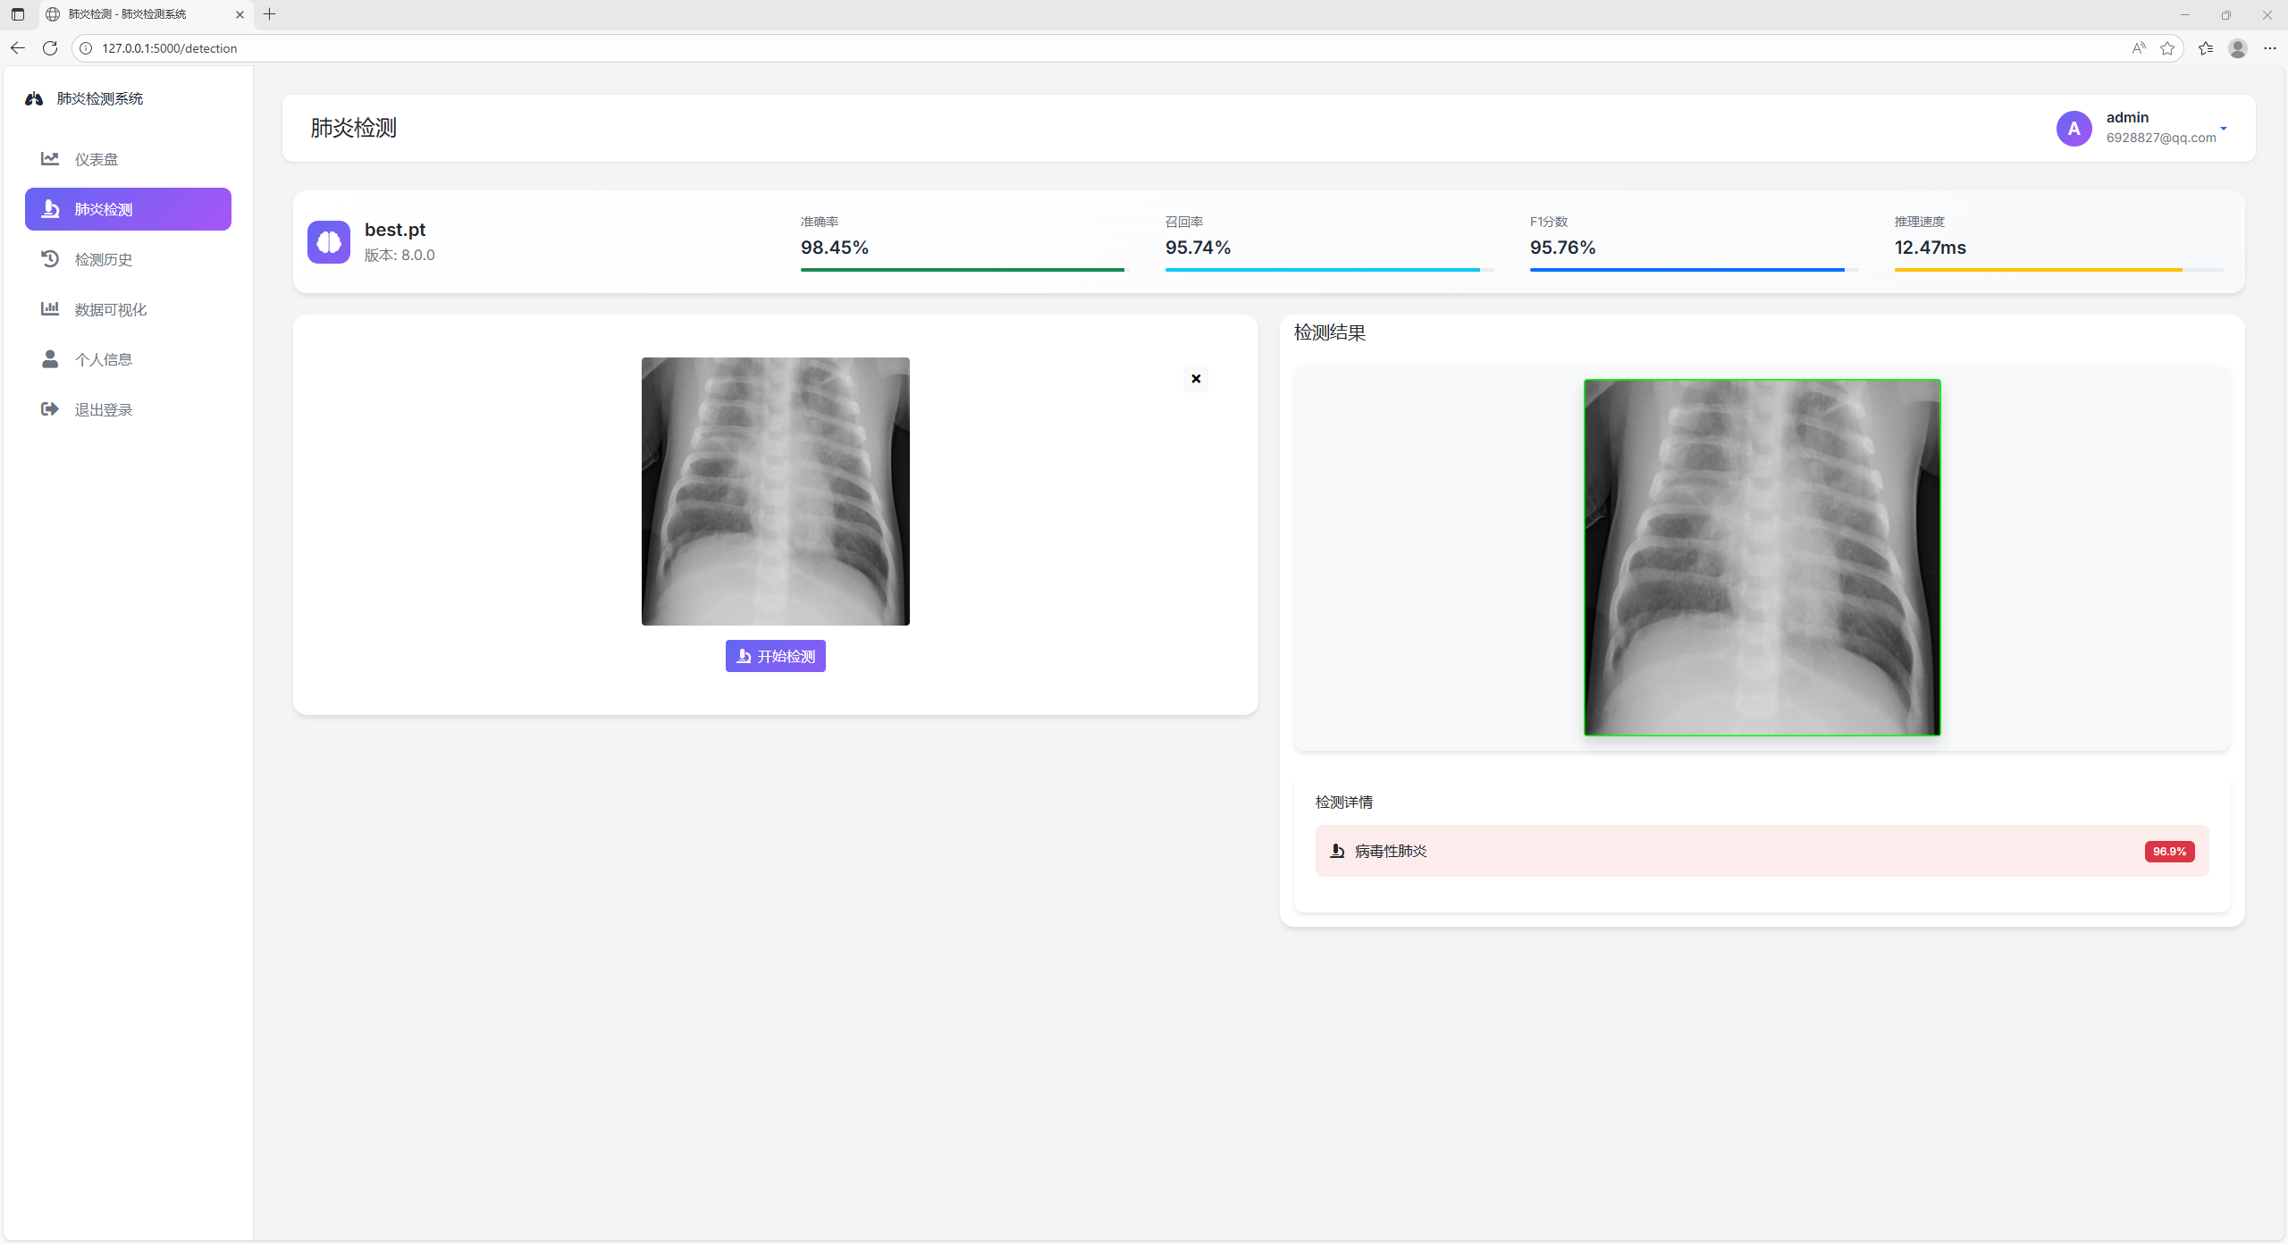Open the browser settings ellipsis menu

pos(2270,48)
